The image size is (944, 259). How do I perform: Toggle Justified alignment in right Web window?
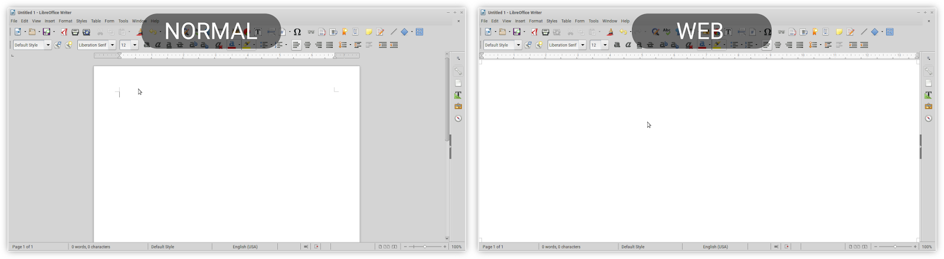coord(800,45)
